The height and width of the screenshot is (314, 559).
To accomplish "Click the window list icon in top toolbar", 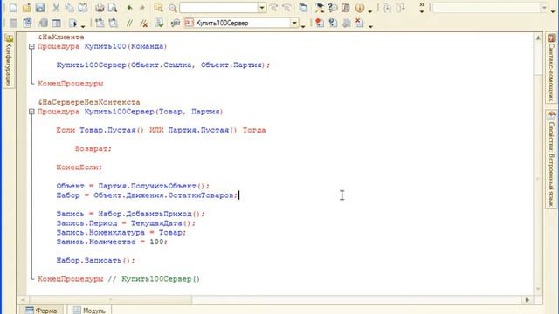I will (x=303, y=8).
